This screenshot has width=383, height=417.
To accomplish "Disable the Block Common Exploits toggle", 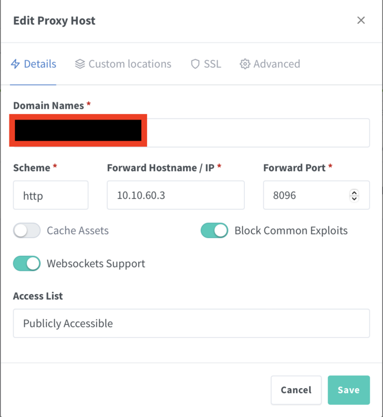I will (214, 230).
